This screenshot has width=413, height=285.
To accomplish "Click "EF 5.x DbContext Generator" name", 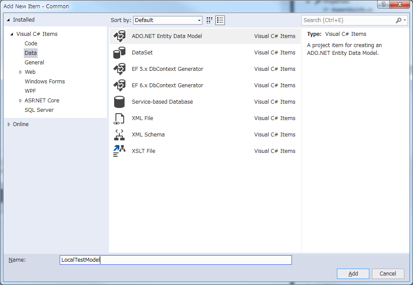I will [x=167, y=69].
